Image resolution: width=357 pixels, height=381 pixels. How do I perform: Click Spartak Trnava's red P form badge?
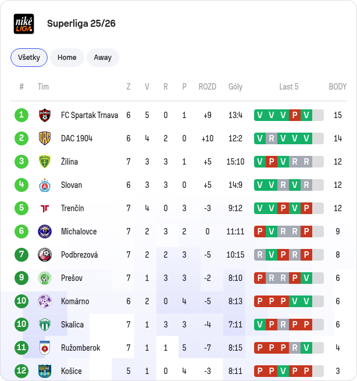[295, 115]
